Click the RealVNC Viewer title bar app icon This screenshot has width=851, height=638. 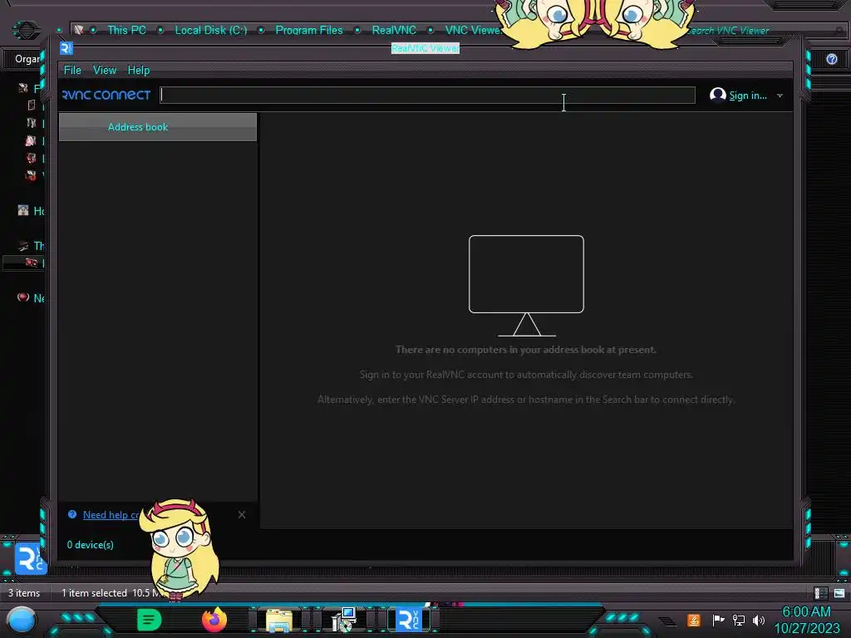(66, 48)
